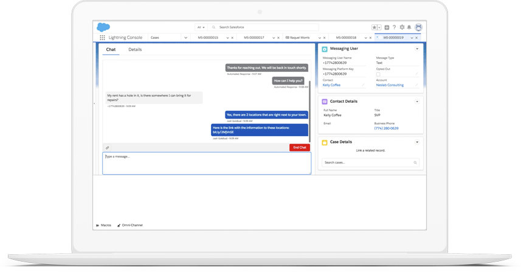The width and height of the screenshot is (521, 272).
Task: Open the App Launcher grid icon
Action: coord(102,38)
